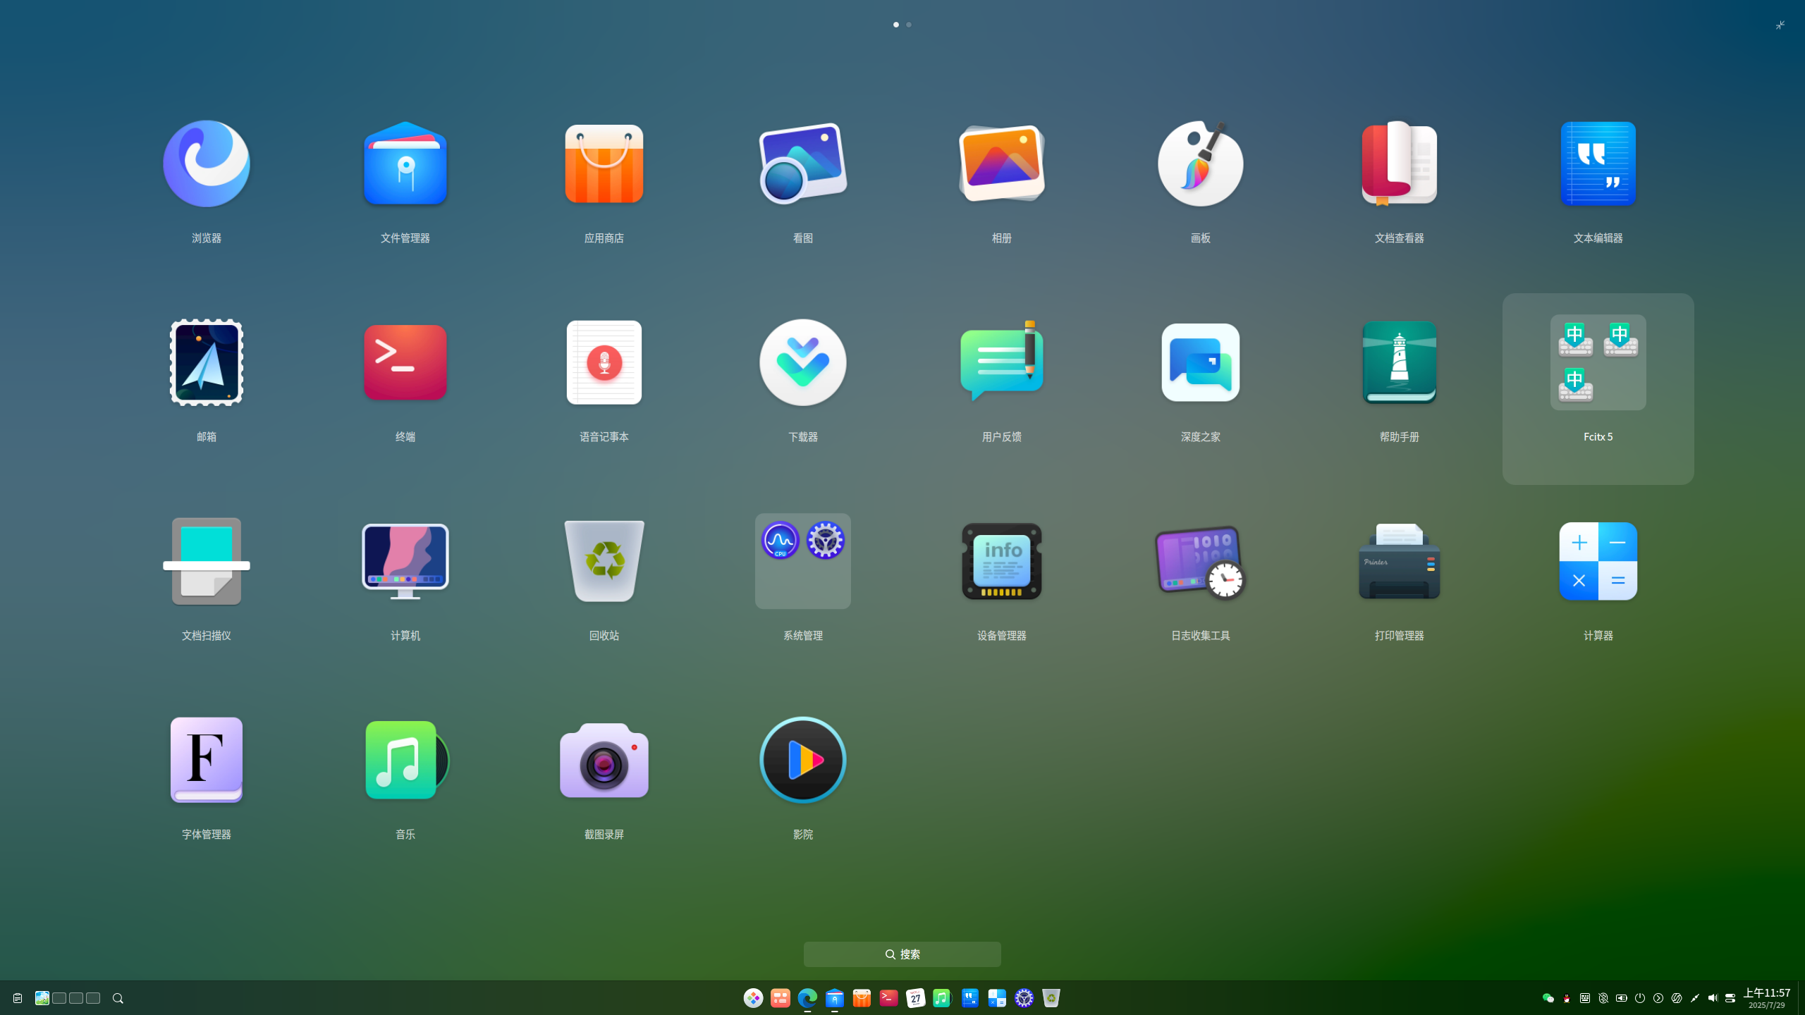
Task: Open the 浏览器 browser app
Action: 206,164
